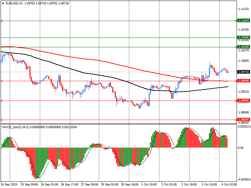Image resolution: width=251 pixels, height=188 pixels.
Task: Click the 1.08990 price level label
Action: tap(243, 101)
